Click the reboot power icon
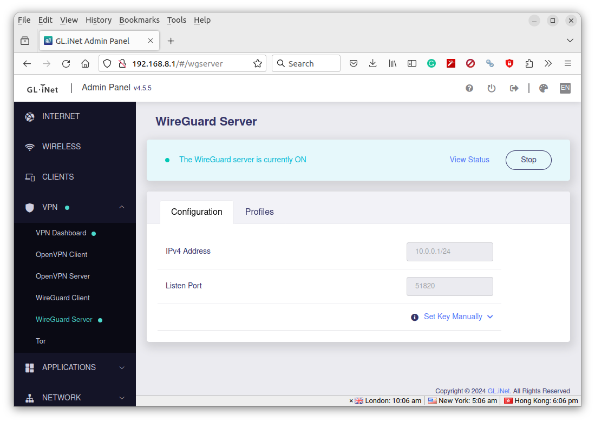The height and width of the screenshot is (422, 595). (x=492, y=88)
